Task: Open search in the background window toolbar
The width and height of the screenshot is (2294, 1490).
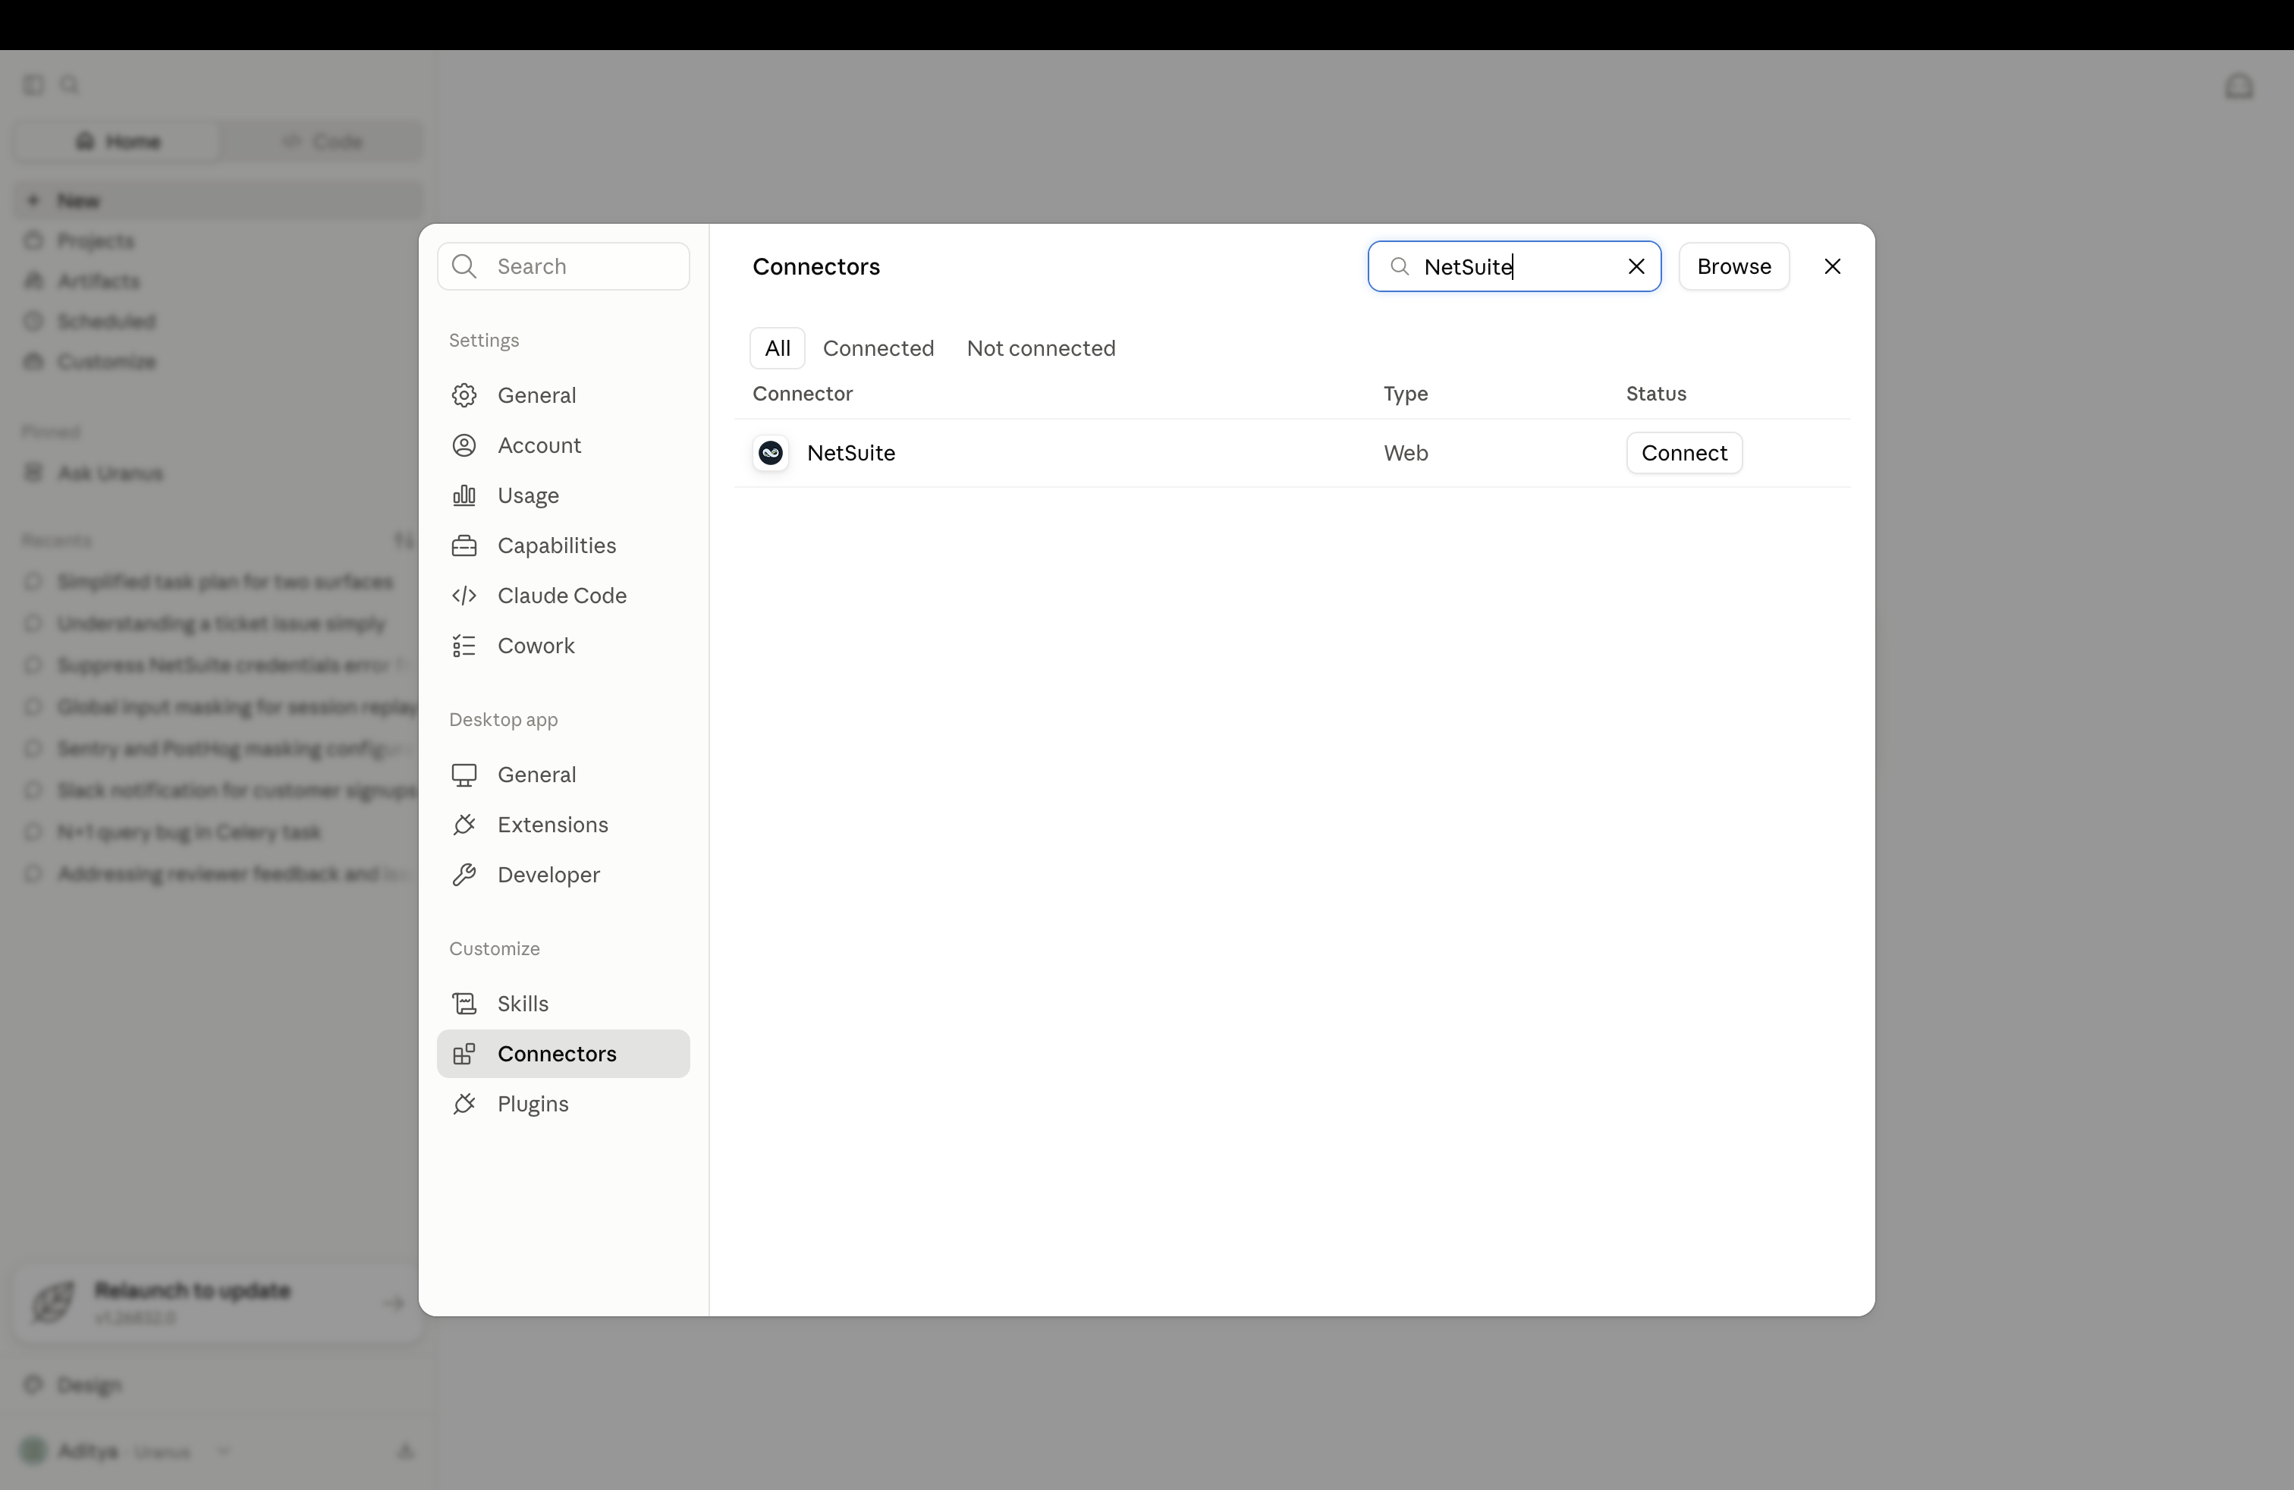Action: tap(71, 86)
